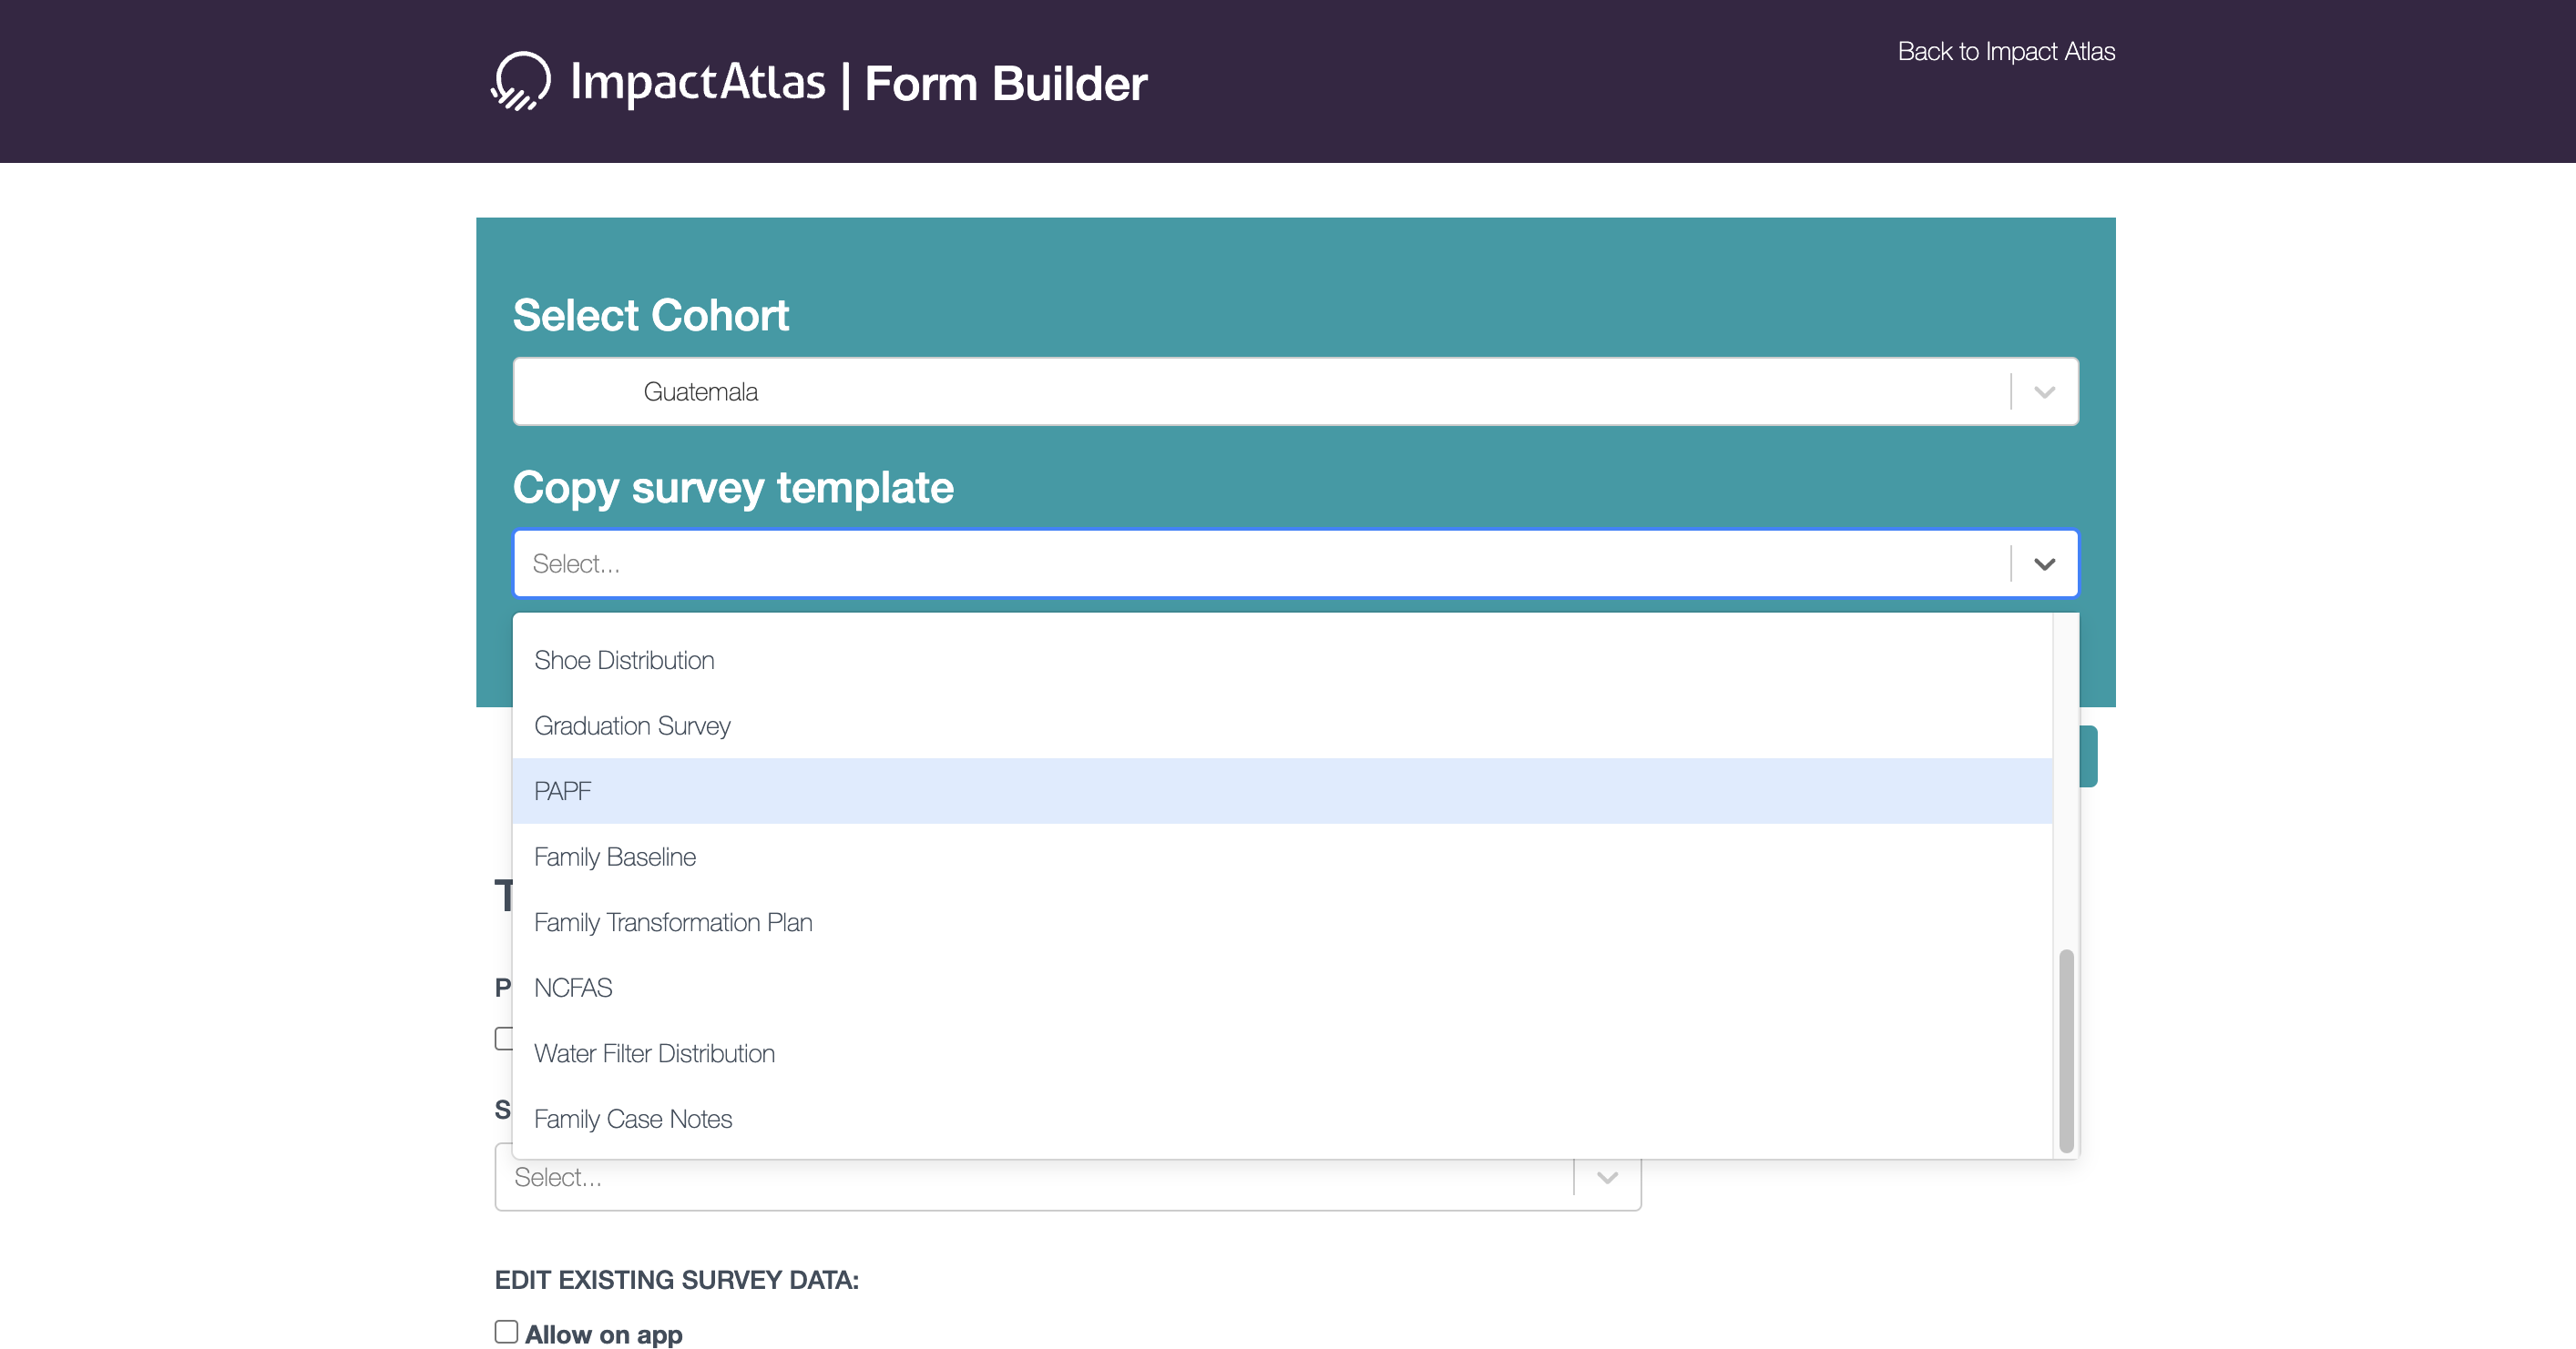2576x1349 pixels.
Task: Select Family Case Notes option
Action: [633, 1118]
